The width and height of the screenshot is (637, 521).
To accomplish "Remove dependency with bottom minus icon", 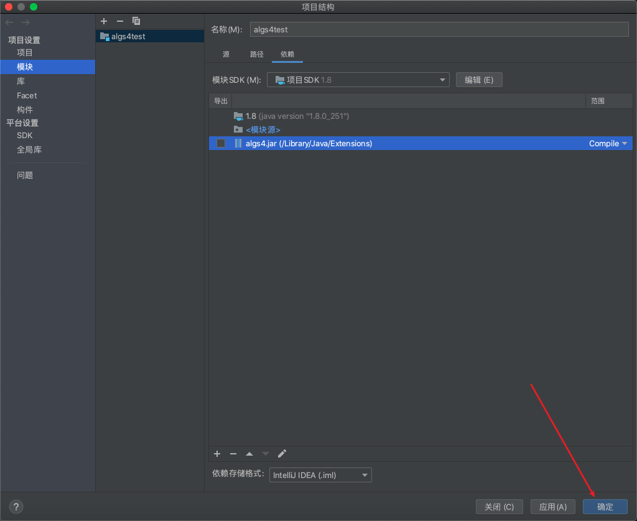I will pyautogui.click(x=233, y=454).
